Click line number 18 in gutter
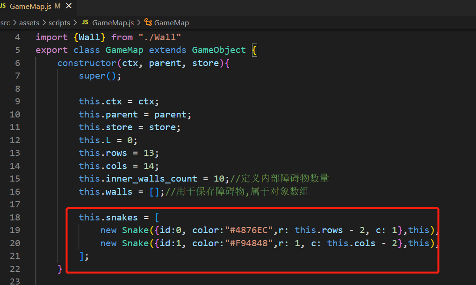 (x=15, y=218)
